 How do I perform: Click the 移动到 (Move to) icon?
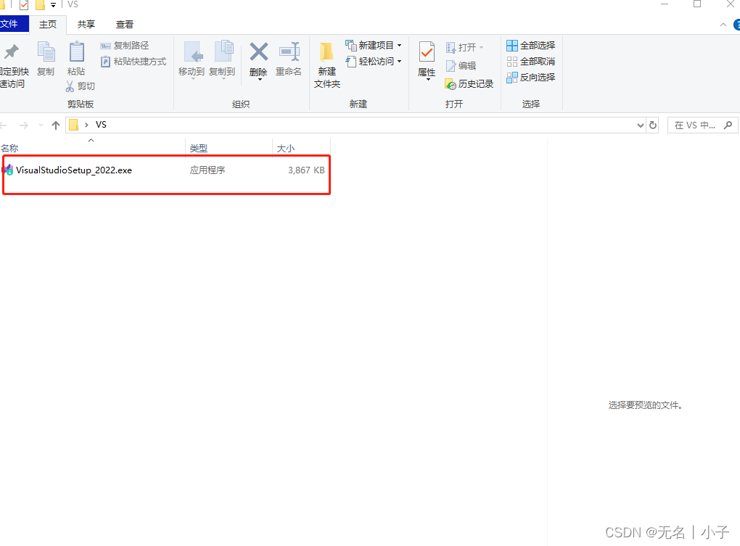(x=193, y=52)
